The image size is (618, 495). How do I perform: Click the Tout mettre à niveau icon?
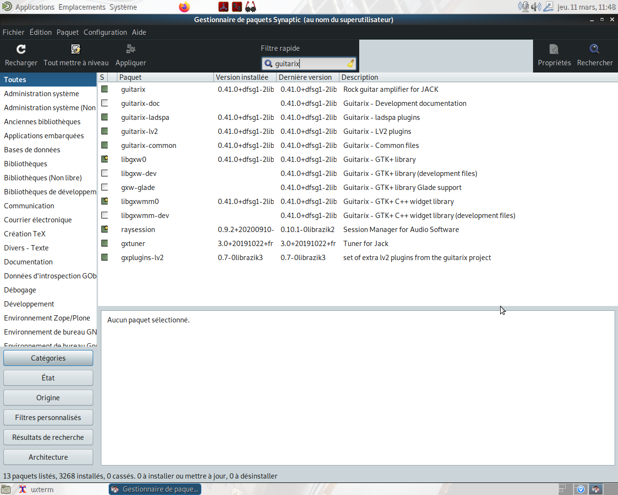[x=76, y=49]
